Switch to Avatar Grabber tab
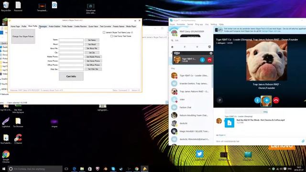The image size is (306, 172). pyautogui.click(x=55, y=26)
